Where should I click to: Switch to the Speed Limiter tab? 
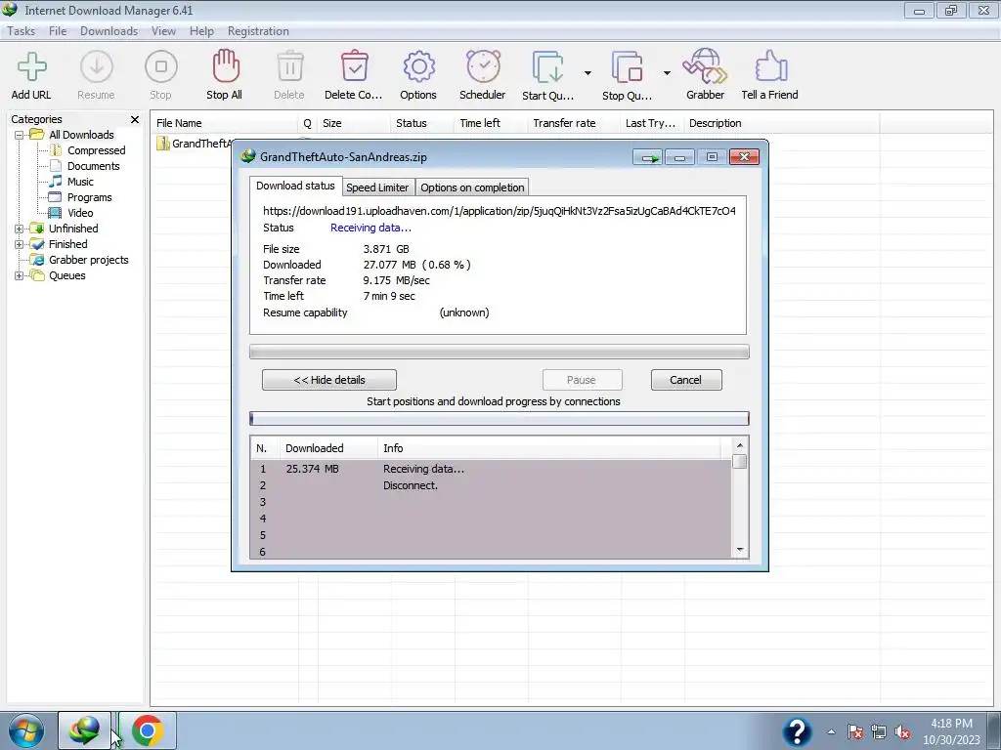click(377, 187)
